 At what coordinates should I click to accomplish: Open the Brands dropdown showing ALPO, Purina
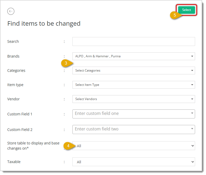pyautogui.click(x=134, y=56)
